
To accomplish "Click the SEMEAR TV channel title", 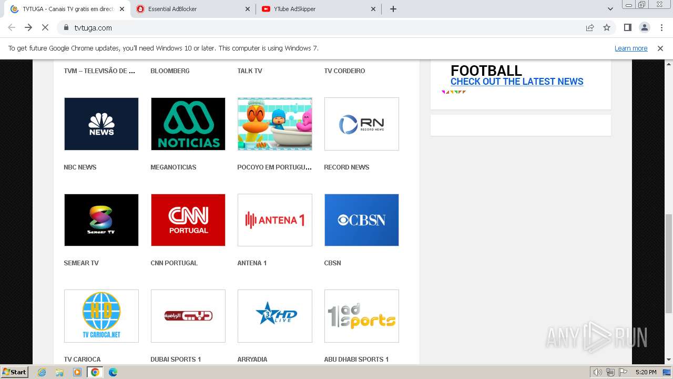I will [x=81, y=263].
